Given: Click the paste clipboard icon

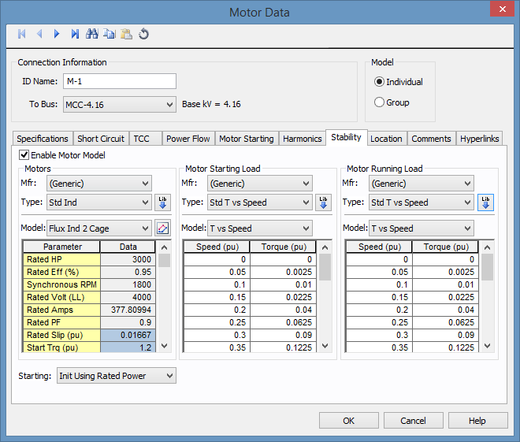Looking at the screenshot, I should [126, 34].
